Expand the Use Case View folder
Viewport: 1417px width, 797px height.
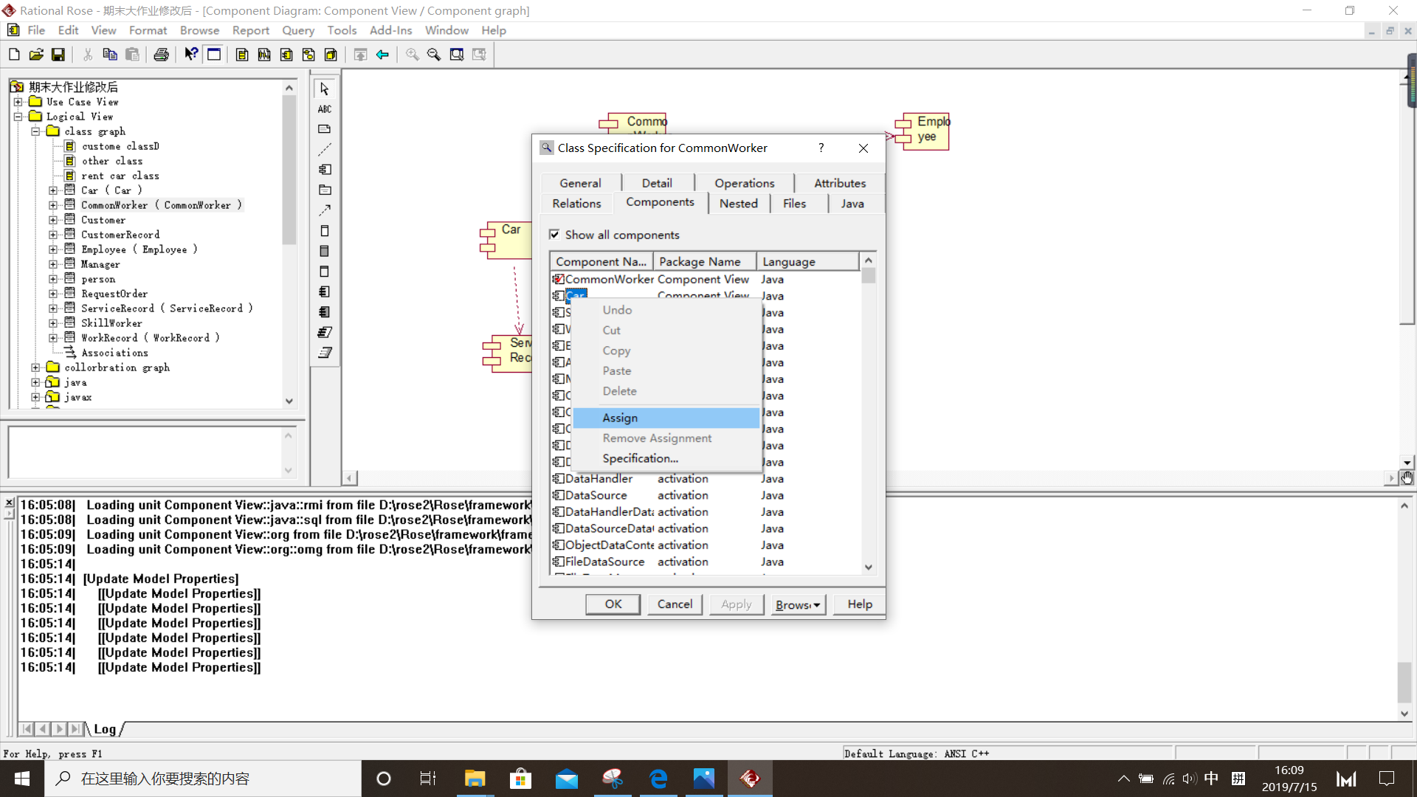pyautogui.click(x=18, y=102)
